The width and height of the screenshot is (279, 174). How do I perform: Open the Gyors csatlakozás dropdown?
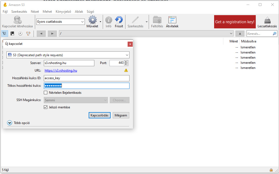61,22
